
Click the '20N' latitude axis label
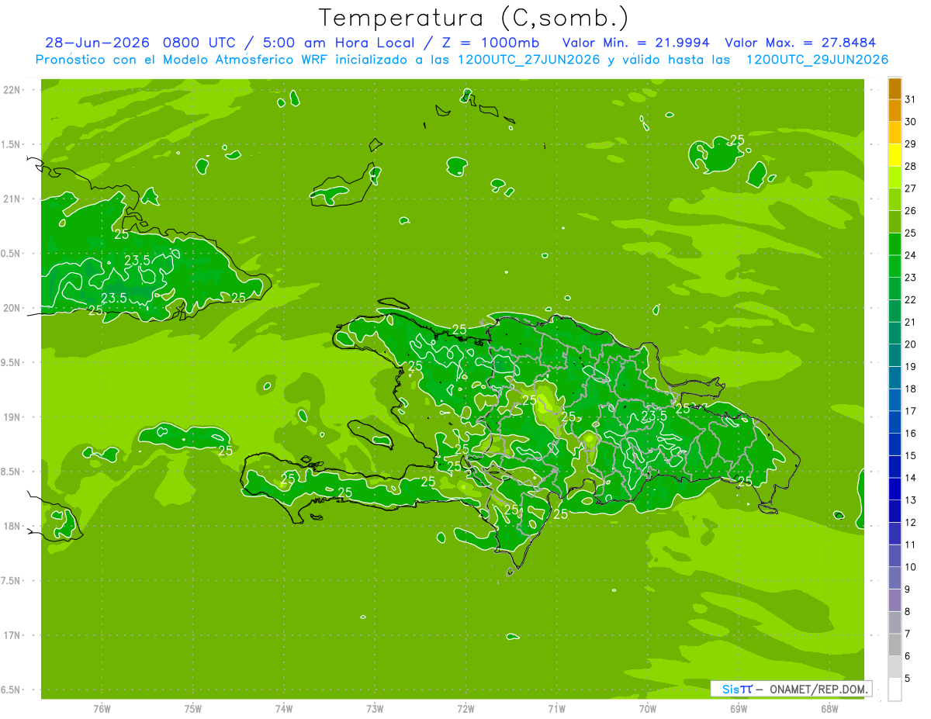click(12, 308)
